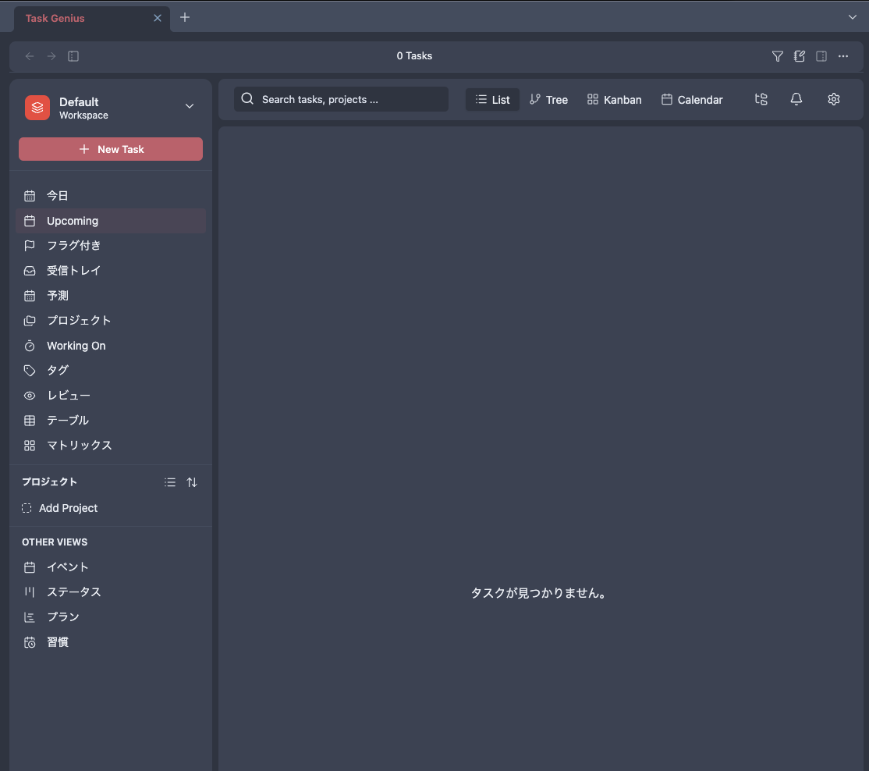Open the プロジェクト view in sidebar list
This screenshot has width=869, height=771.
(x=111, y=321)
